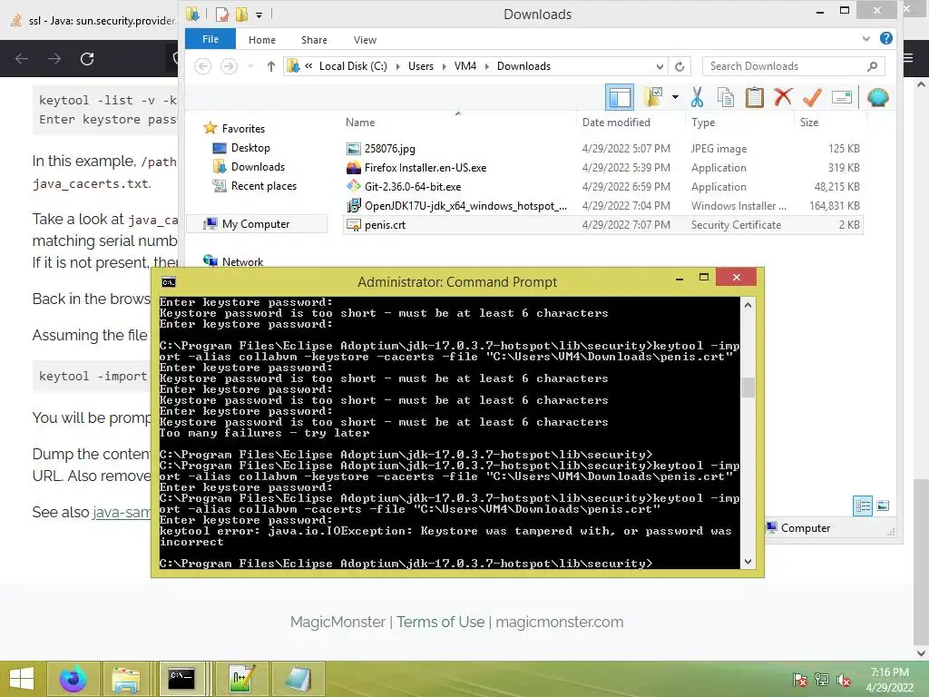The height and width of the screenshot is (697, 929).
Task: Go forward in Firefox browser
Action: [54, 59]
